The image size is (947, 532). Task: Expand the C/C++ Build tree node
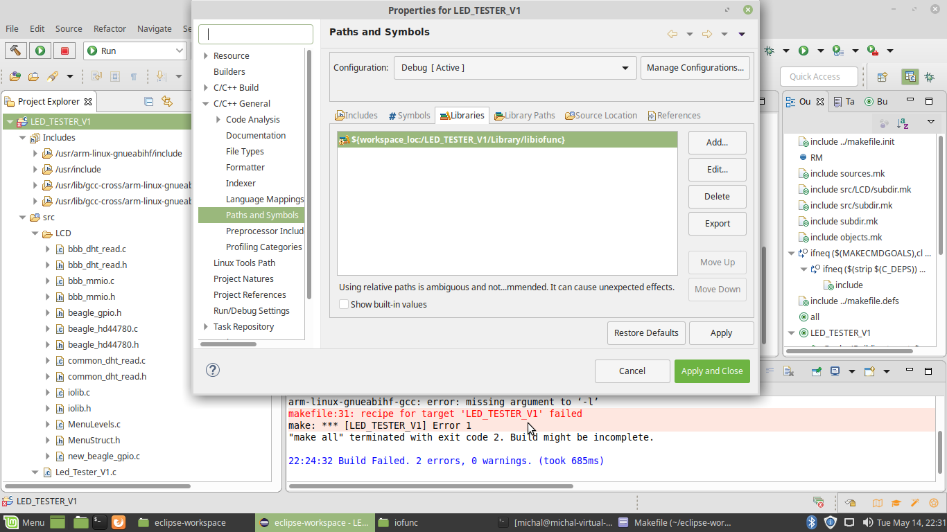click(206, 88)
